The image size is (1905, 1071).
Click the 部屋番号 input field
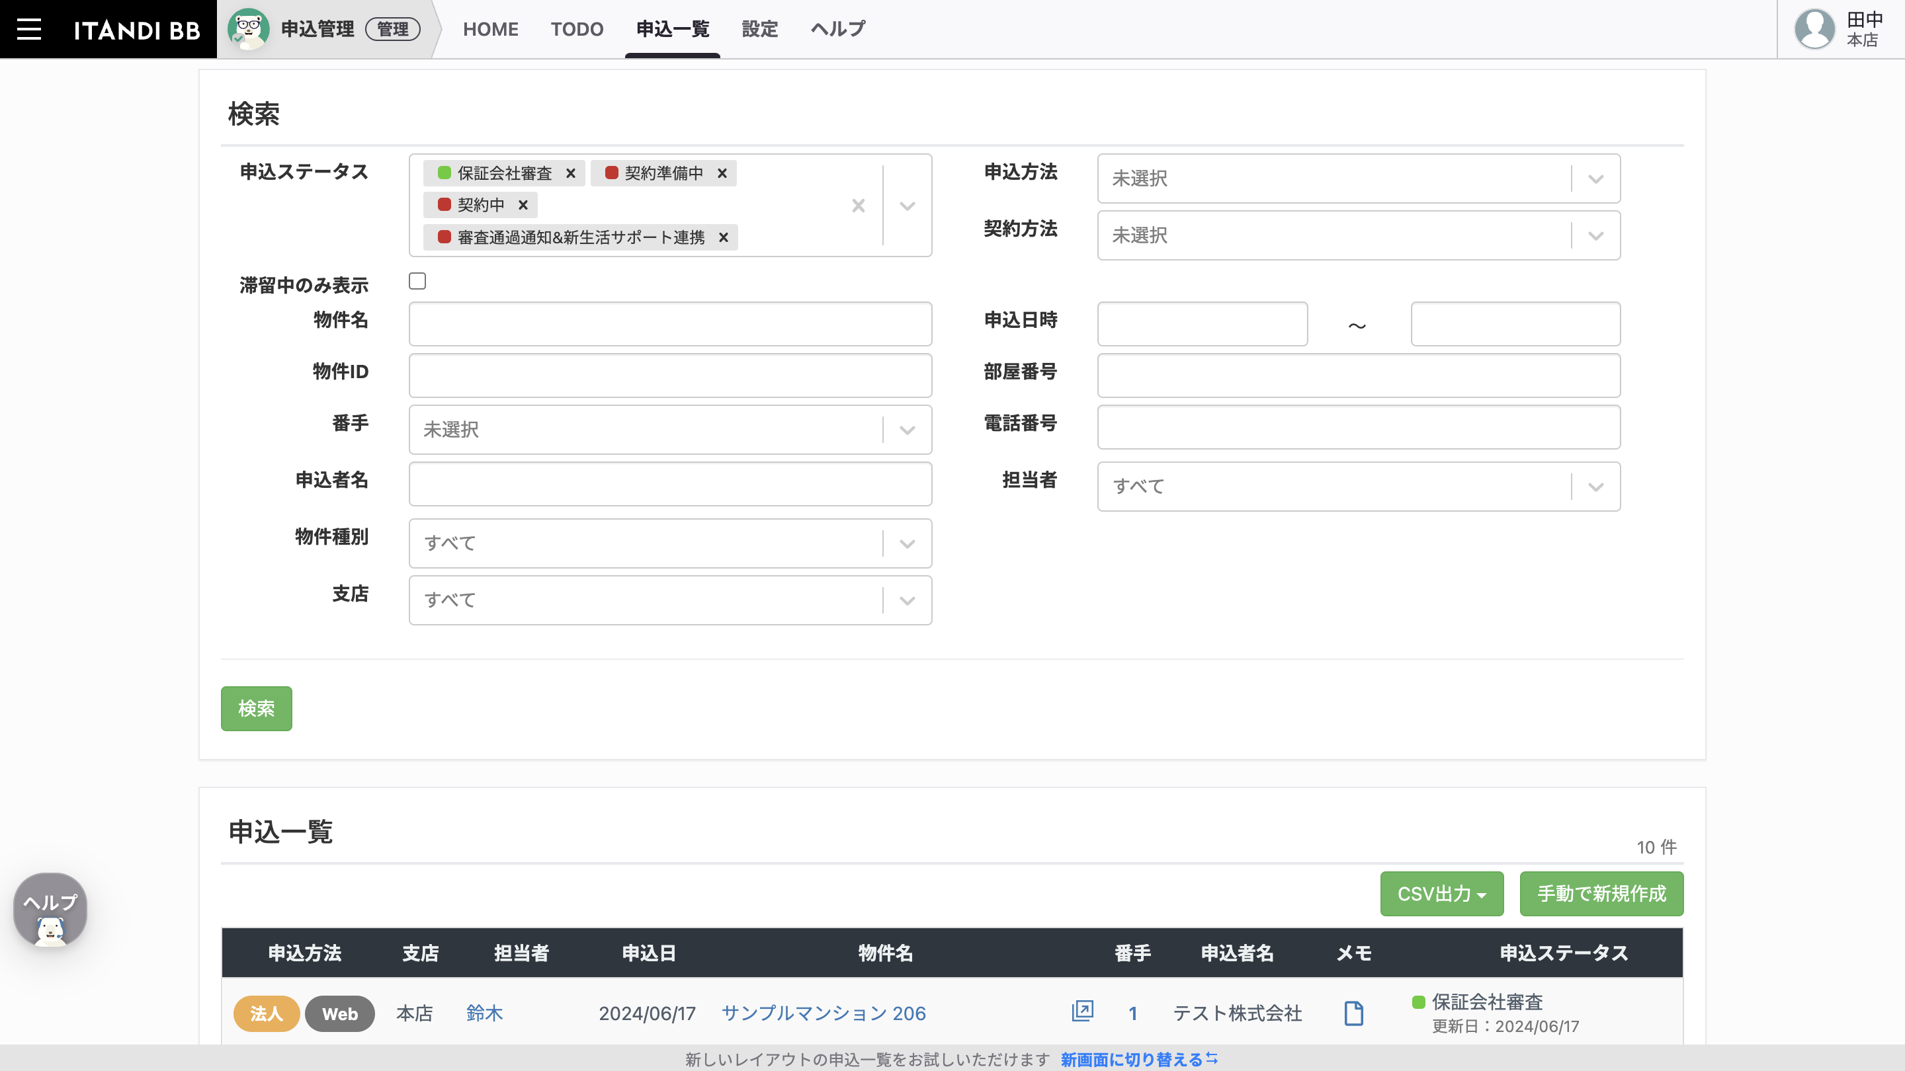pyautogui.click(x=1359, y=376)
